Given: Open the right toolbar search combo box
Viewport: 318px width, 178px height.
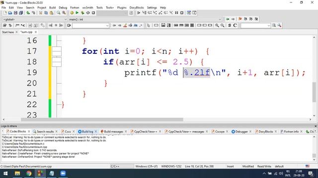Looking at the screenshot, I should [x=255, y=26].
